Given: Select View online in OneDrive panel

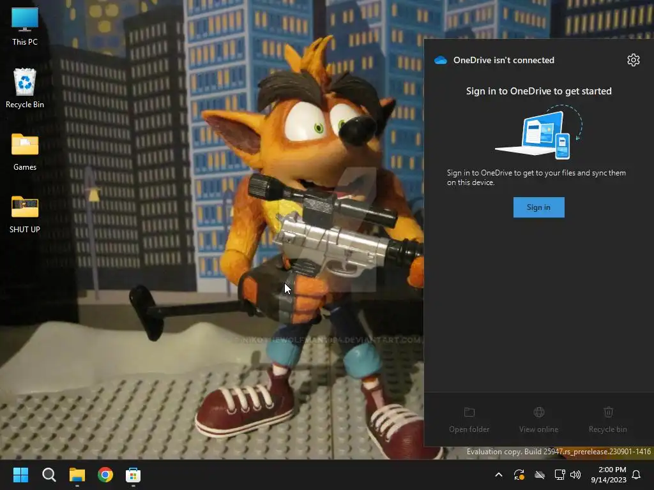Looking at the screenshot, I should click(x=538, y=420).
